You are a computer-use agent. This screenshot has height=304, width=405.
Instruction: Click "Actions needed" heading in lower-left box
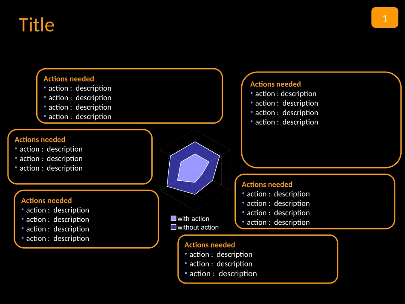(46, 200)
